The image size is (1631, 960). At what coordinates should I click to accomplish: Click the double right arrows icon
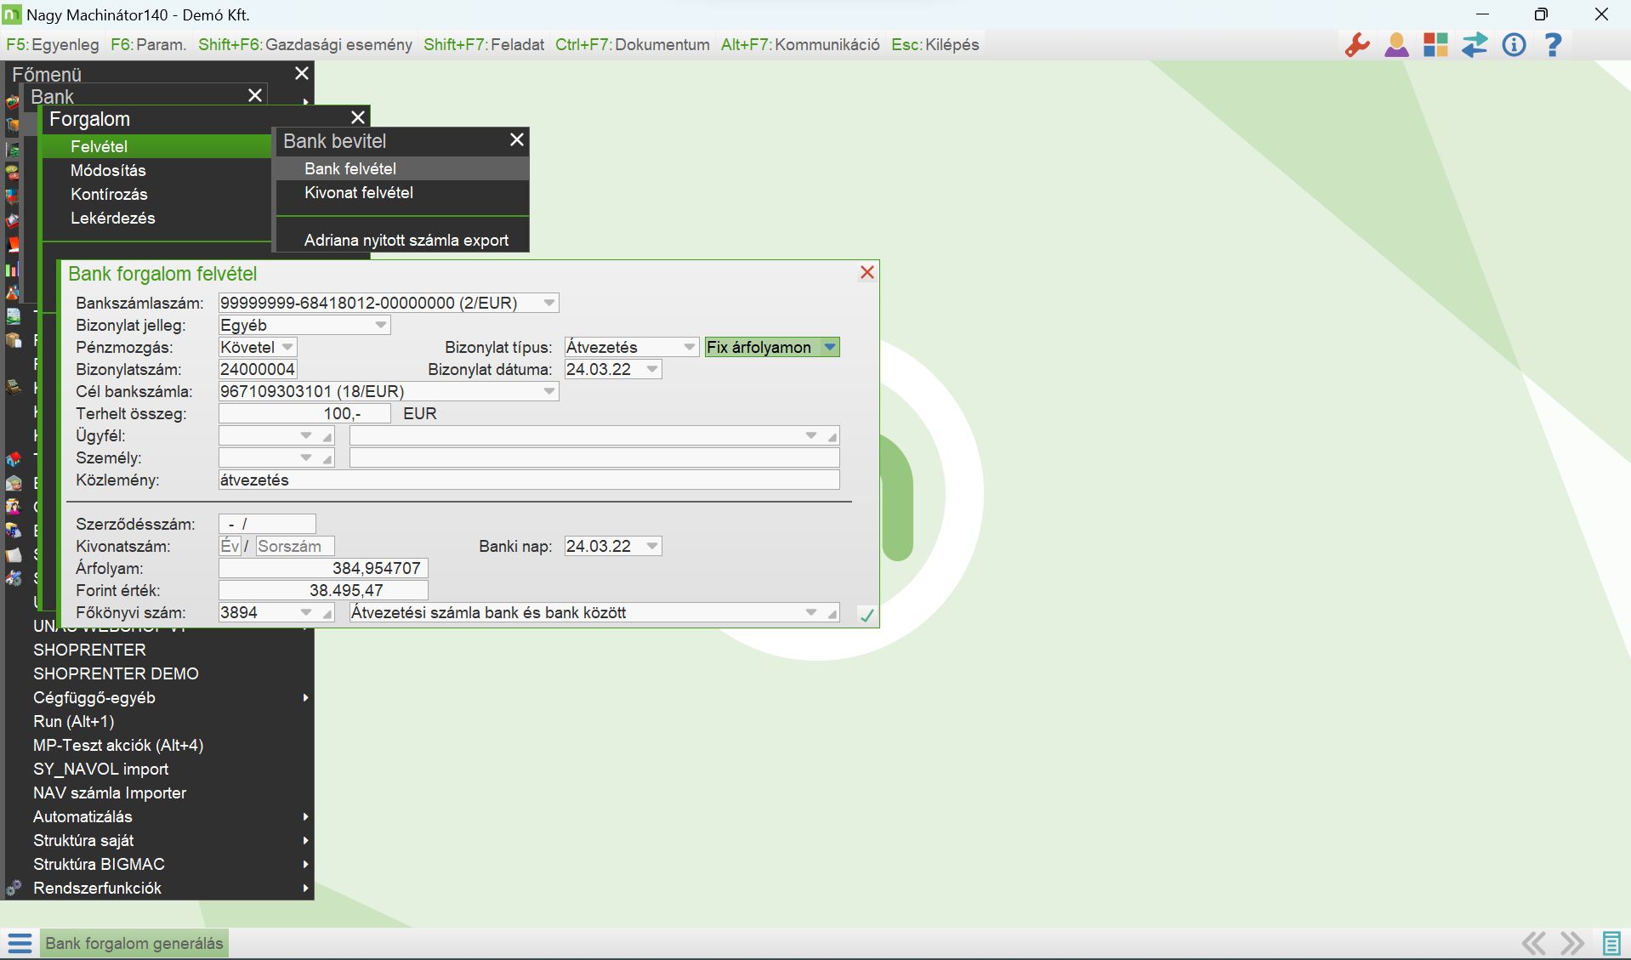(1572, 943)
